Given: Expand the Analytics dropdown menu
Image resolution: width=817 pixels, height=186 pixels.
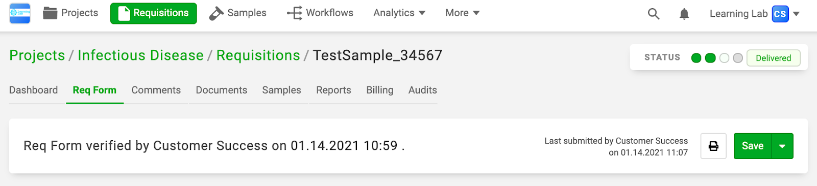Looking at the screenshot, I should [x=399, y=13].
